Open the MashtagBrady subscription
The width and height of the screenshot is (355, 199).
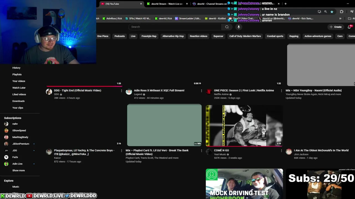[x=20, y=137]
